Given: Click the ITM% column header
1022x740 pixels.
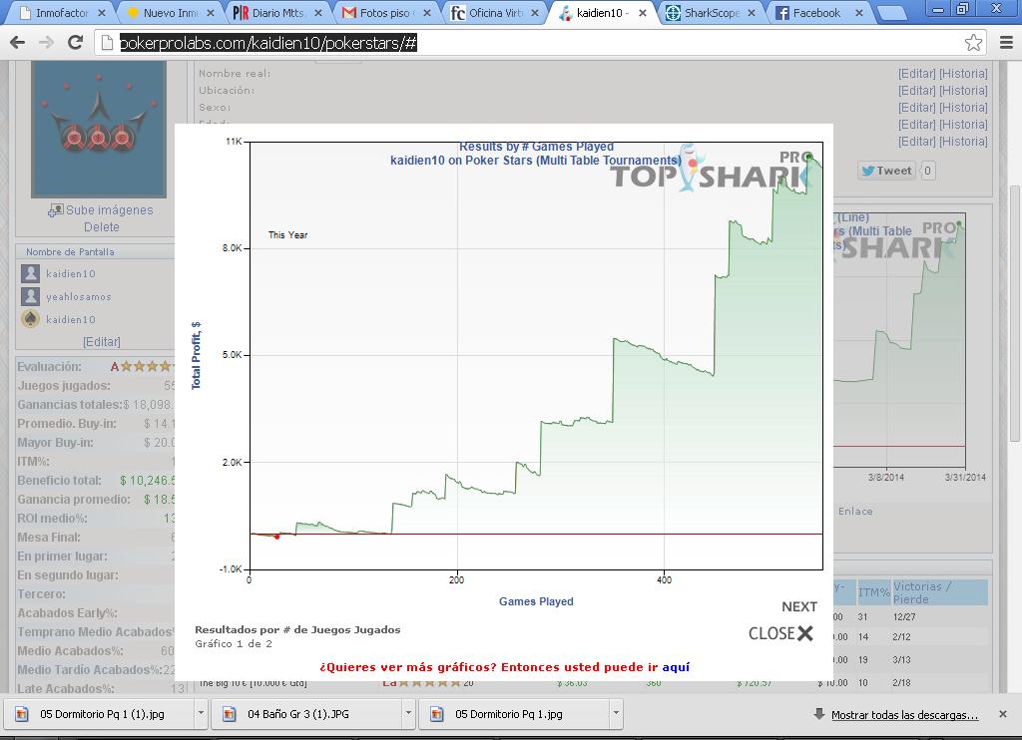Looking at the screenshot, I should pos(873,592).
